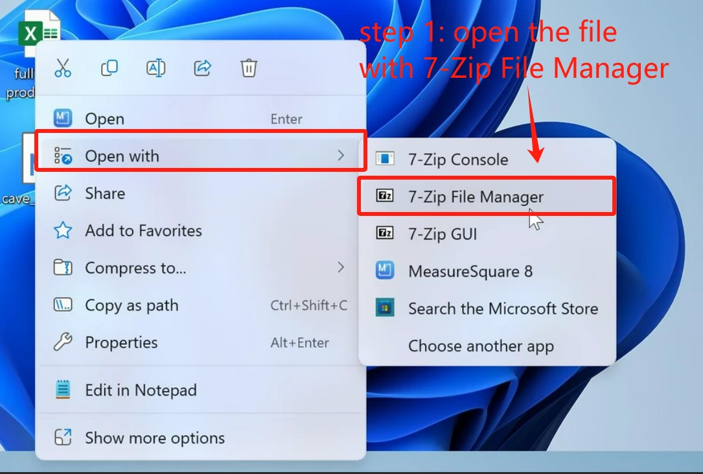Choose Share in the context menu
The image size is (703, 474).
200,193
